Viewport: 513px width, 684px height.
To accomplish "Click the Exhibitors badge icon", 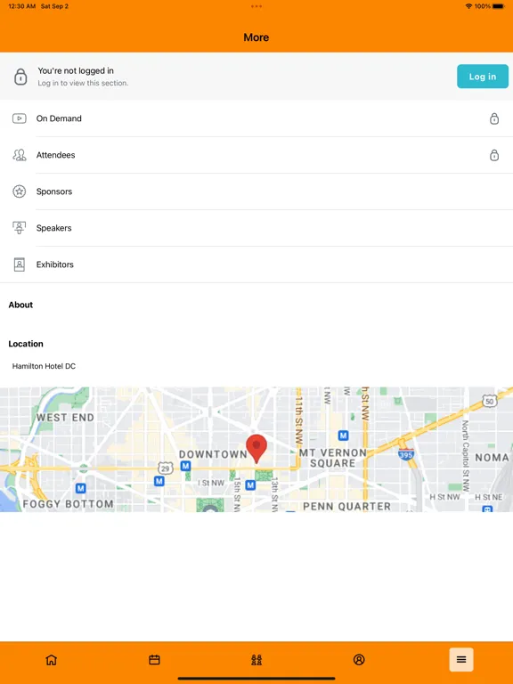I will [20, 265].
